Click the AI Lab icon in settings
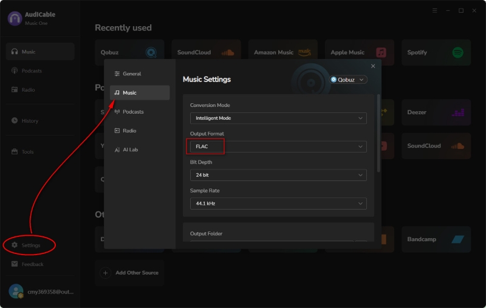 coord(117,149)
